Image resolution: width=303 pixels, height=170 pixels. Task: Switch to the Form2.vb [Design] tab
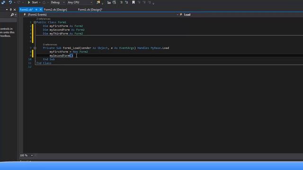[55, 9]
